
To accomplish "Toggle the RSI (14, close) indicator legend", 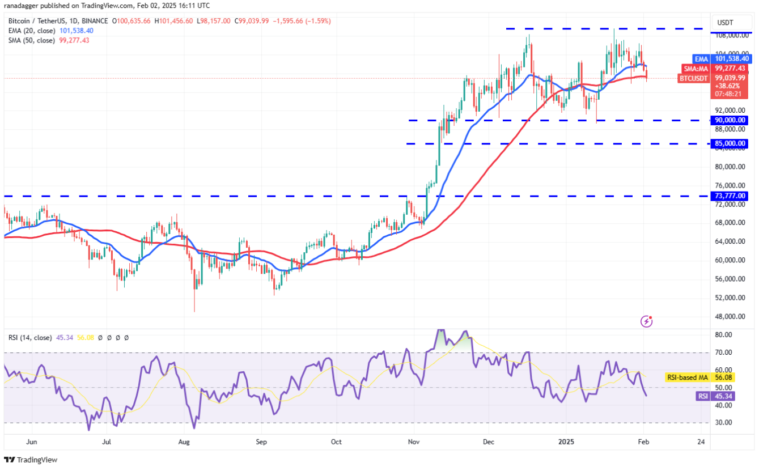I will point(30,337).
